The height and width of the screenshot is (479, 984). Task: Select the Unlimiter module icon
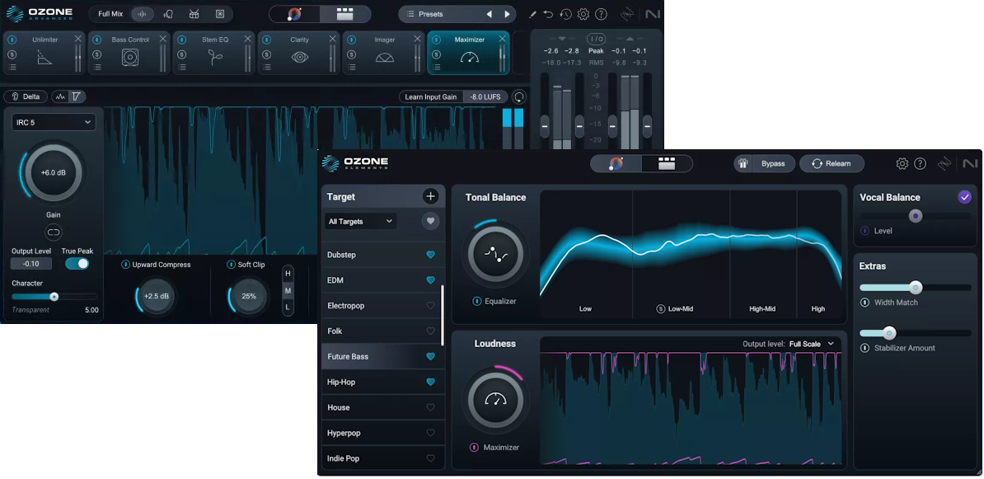point(45,59)
